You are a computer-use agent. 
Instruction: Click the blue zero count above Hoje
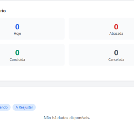[17, 27]
